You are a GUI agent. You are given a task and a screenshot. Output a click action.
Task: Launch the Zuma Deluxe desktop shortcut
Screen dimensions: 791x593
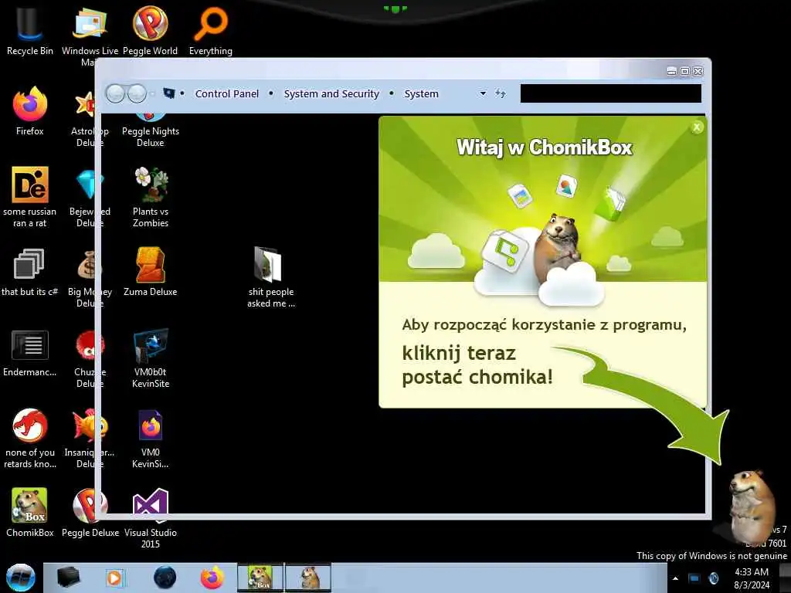150,271
